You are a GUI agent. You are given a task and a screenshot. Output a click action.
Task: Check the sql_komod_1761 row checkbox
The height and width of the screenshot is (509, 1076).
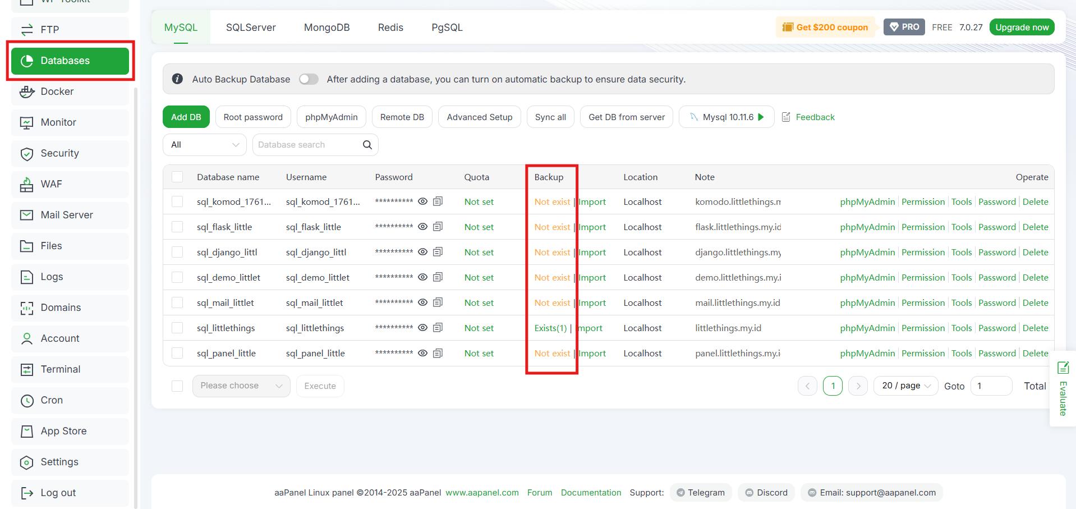[x=177, y=201]
